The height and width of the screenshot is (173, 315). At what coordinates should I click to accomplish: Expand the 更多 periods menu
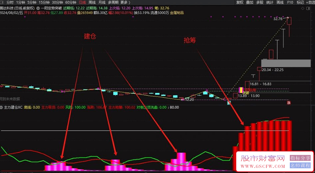coord(125,2)
